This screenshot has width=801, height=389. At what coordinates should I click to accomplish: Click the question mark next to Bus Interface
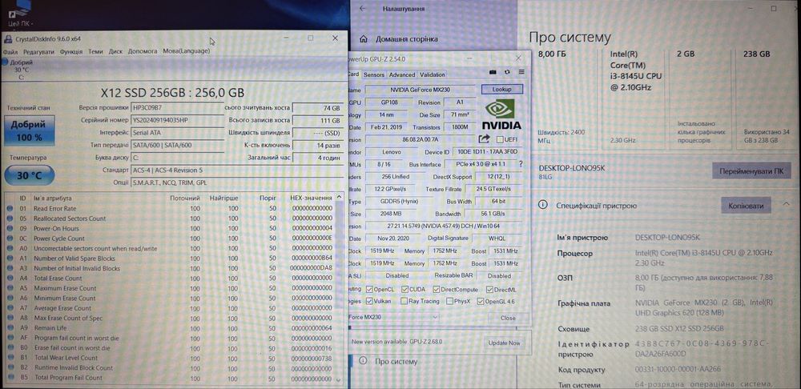(x=521, y=164)
